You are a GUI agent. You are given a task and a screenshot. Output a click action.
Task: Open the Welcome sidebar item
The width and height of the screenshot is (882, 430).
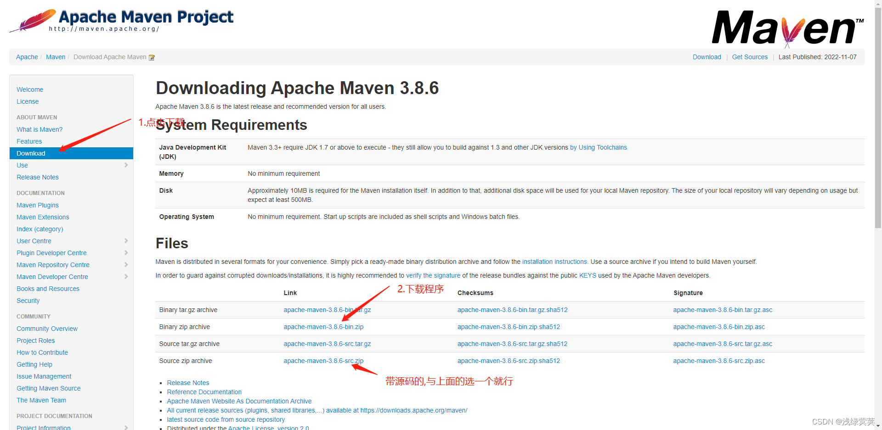[x=30, y=89]
